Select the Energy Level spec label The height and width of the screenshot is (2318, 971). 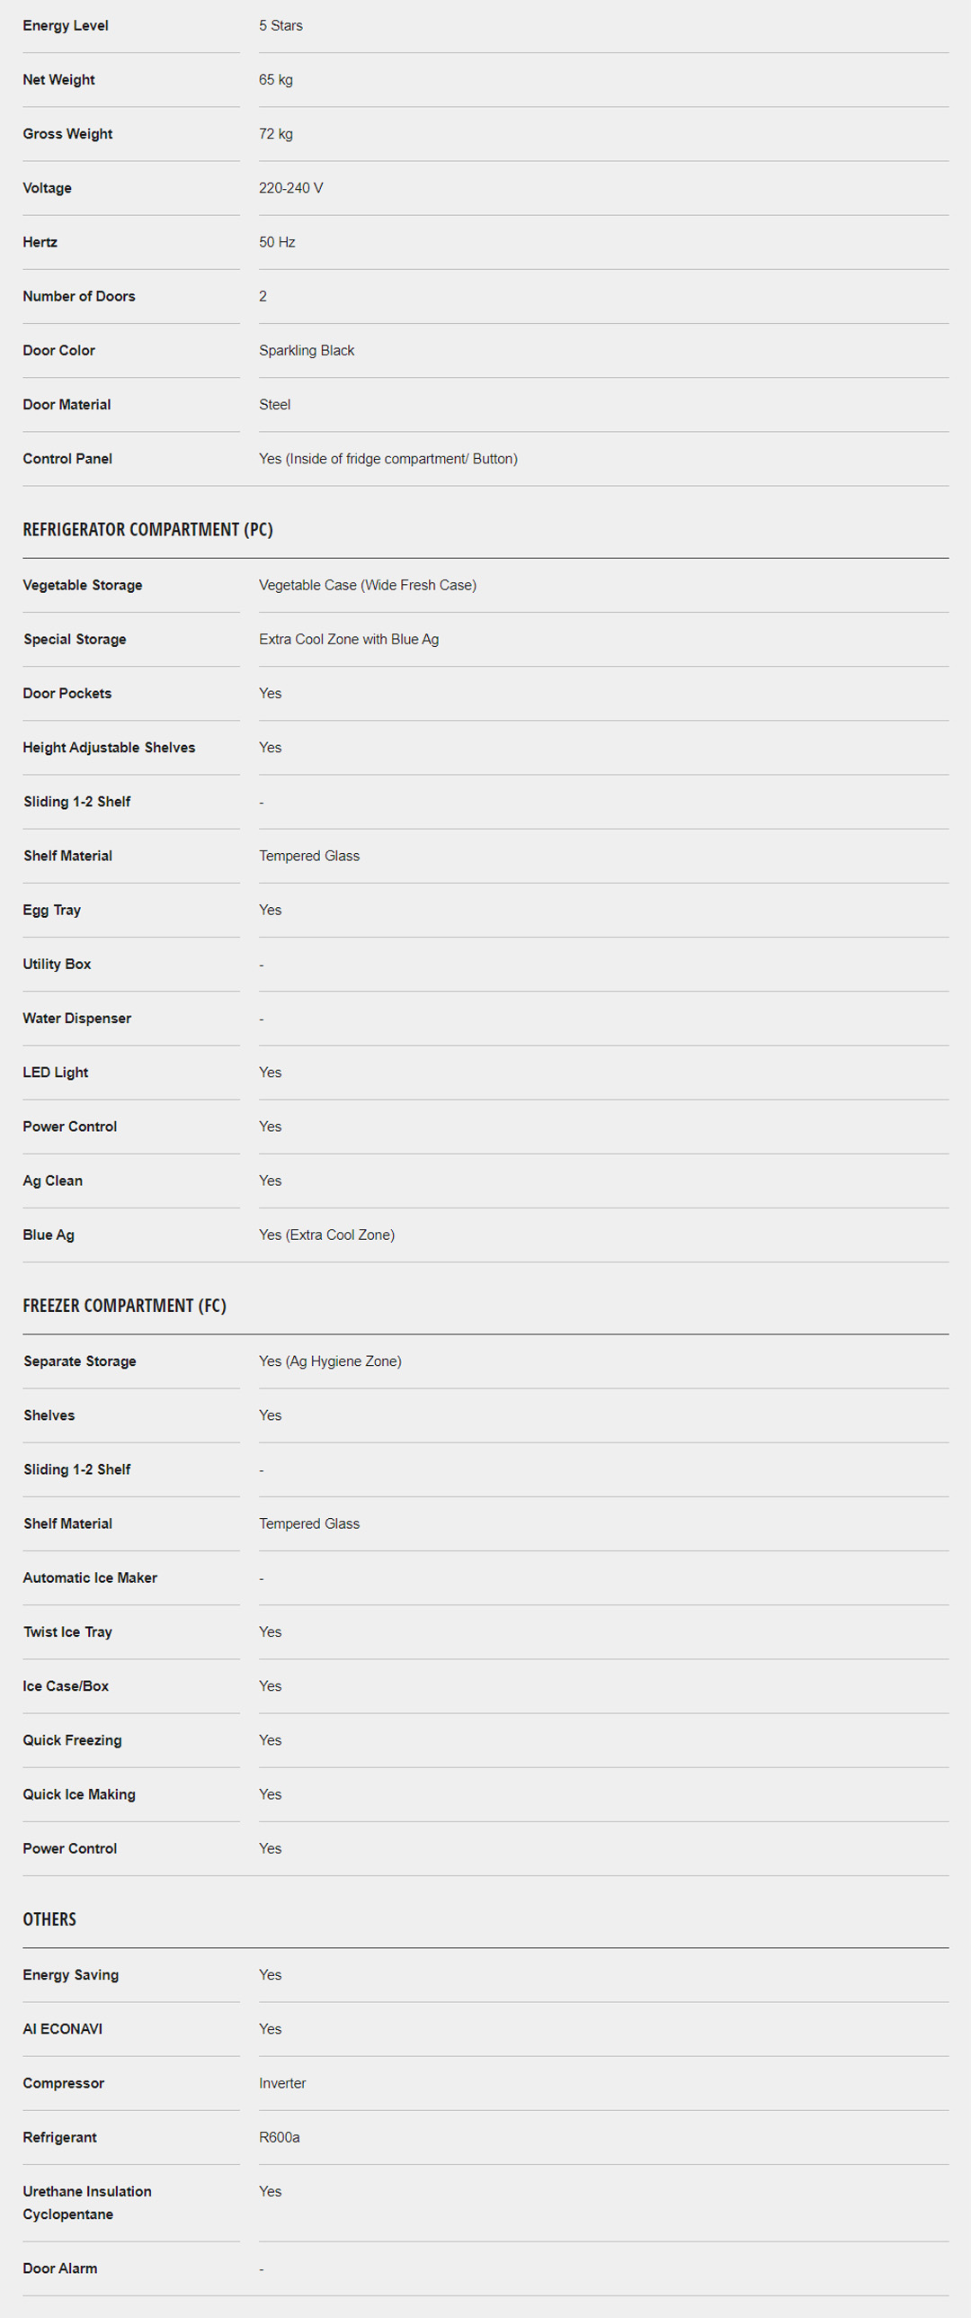[x=66, y=25]
